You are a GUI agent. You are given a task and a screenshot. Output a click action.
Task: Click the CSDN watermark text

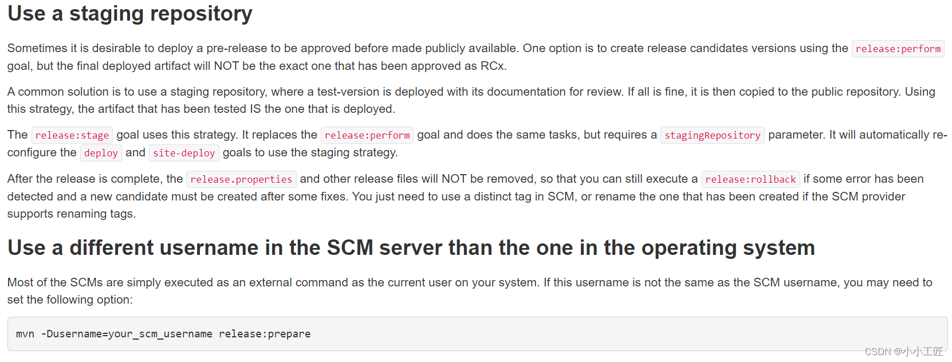coord(903,352)
